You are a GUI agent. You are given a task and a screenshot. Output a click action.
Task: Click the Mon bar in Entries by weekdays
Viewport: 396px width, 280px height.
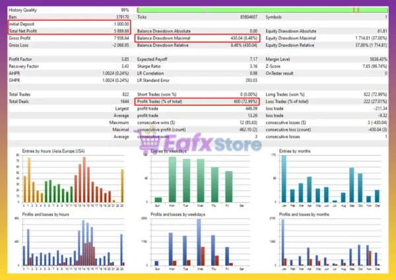coord(172,180)
